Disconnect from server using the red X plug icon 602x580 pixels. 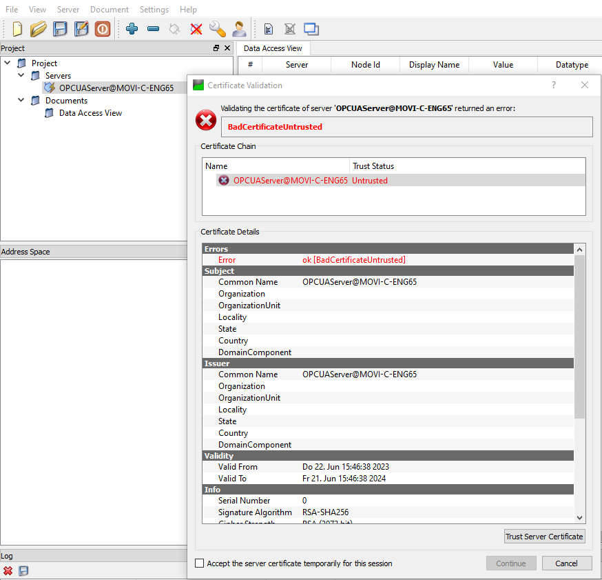coord(196,29)
